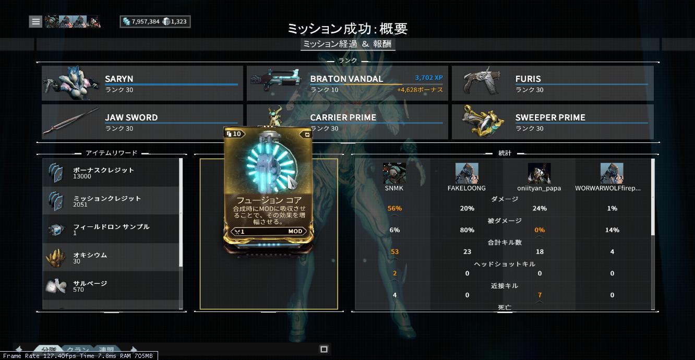Click the ミッション経過 & 報酬 header tab
The height and width of the screenshot is (360, 695).
tap(347, 44)
